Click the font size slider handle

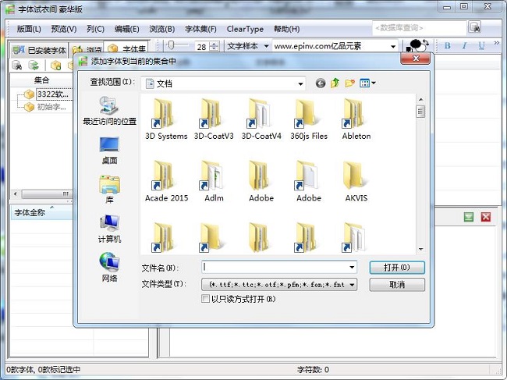click(x=172, y=45)
